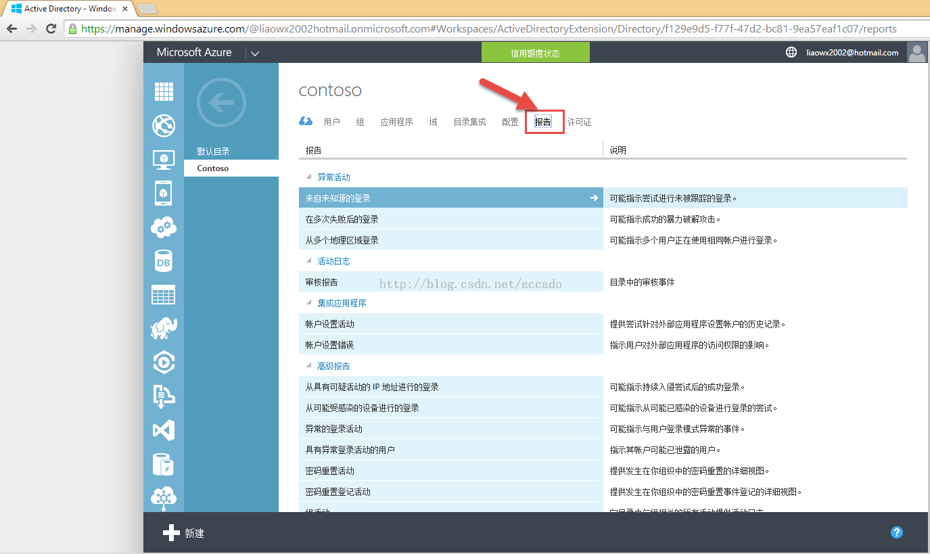Collapse the 集成应用程序 section triangle
Screen dimensions: 930x554
[x=309, y=303]
